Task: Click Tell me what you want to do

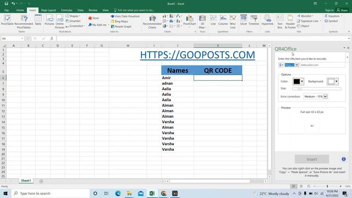Action: 134,10
